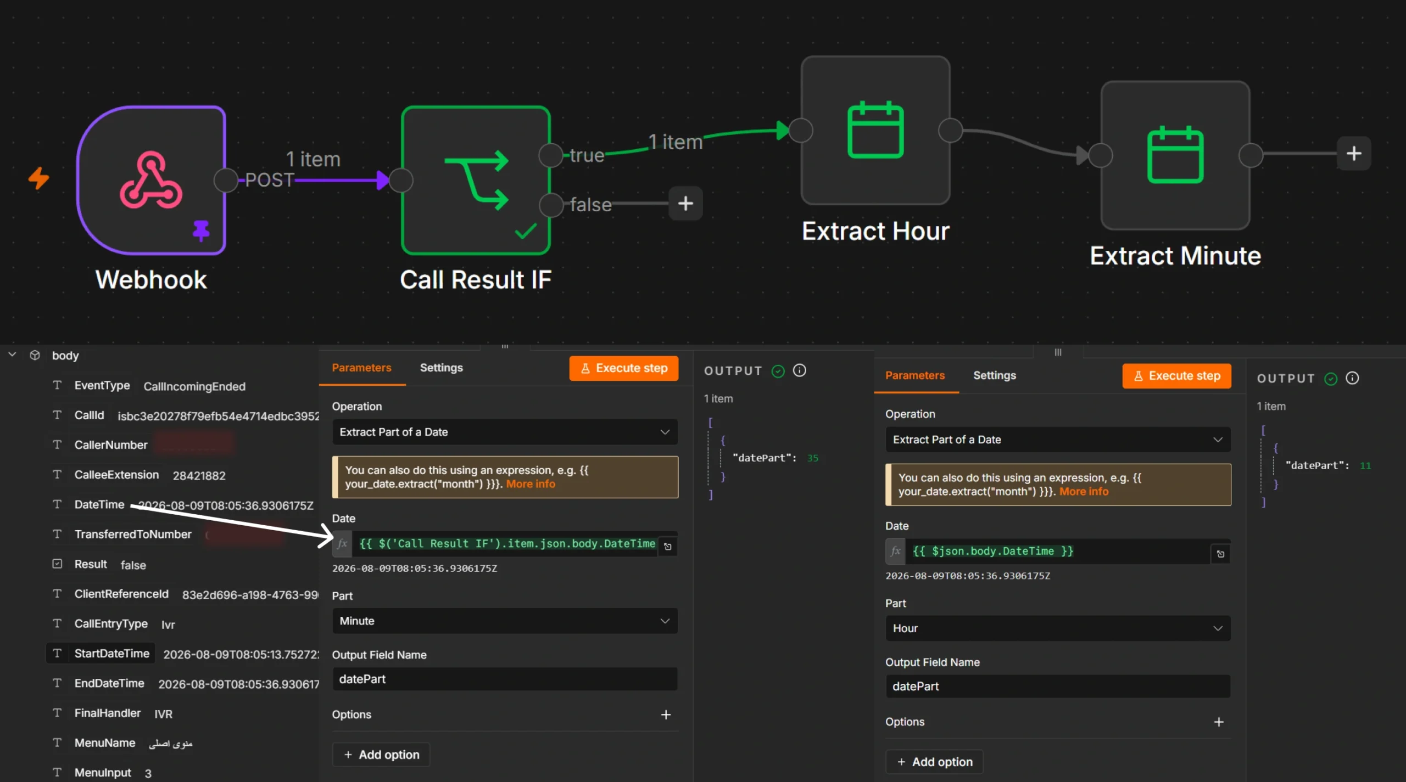
Task: Open the Extract Minute node
Action: [1175, 155]
